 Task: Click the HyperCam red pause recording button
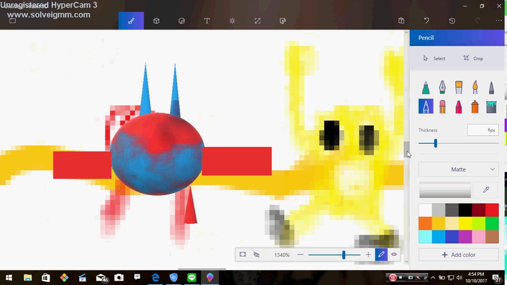393,277
